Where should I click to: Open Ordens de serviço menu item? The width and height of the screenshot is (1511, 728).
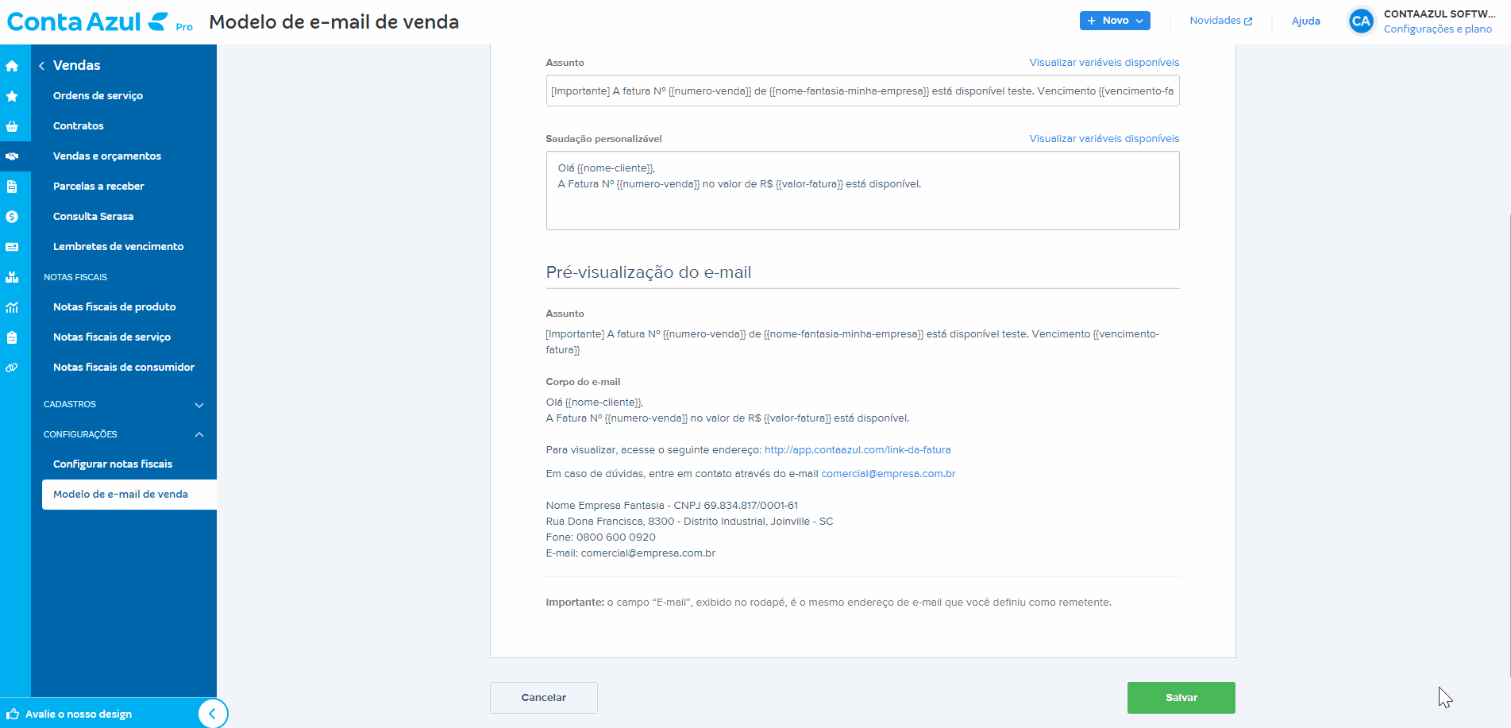[x=98, y=96]
